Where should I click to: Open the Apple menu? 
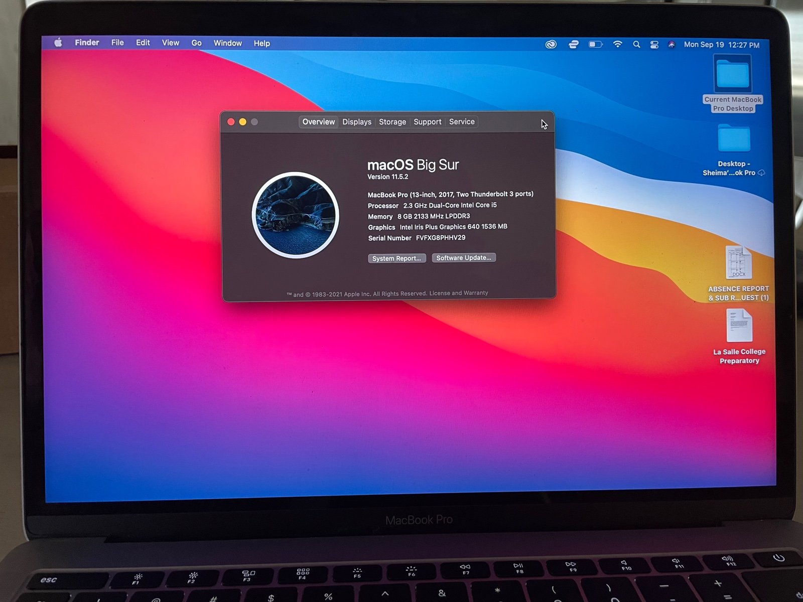(58, 42)
